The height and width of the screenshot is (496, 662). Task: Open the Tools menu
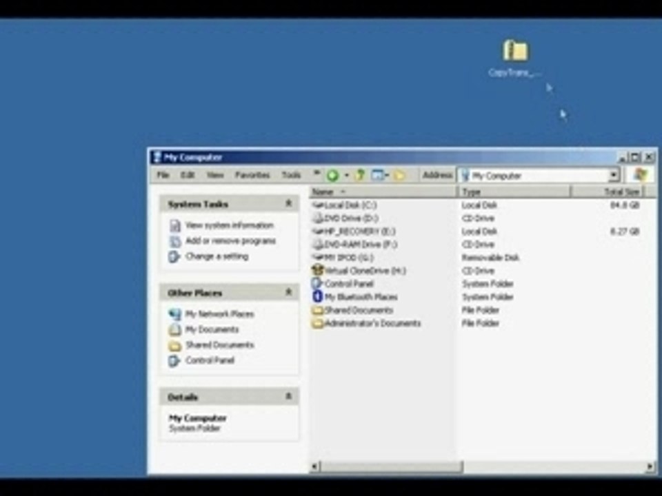click(x=291, y=175)
